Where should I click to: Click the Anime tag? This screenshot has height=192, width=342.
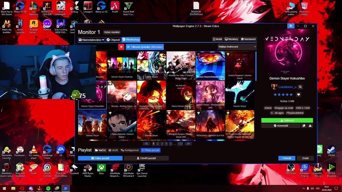(268, 108)
